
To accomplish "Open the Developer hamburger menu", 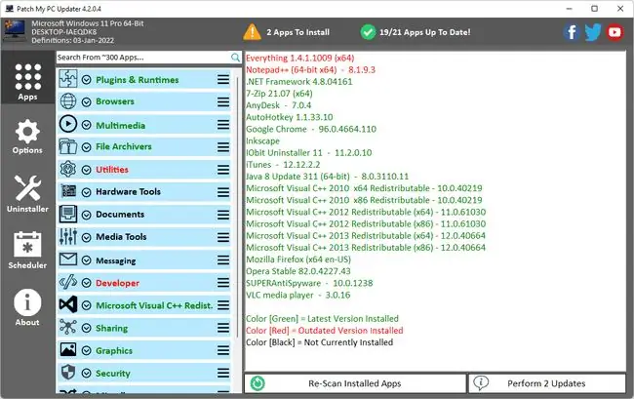I will tap(223, 283).
